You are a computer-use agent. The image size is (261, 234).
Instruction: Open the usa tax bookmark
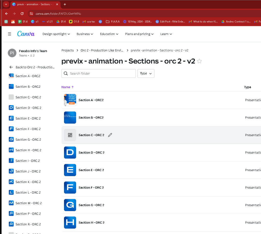[x=89, y=22]
